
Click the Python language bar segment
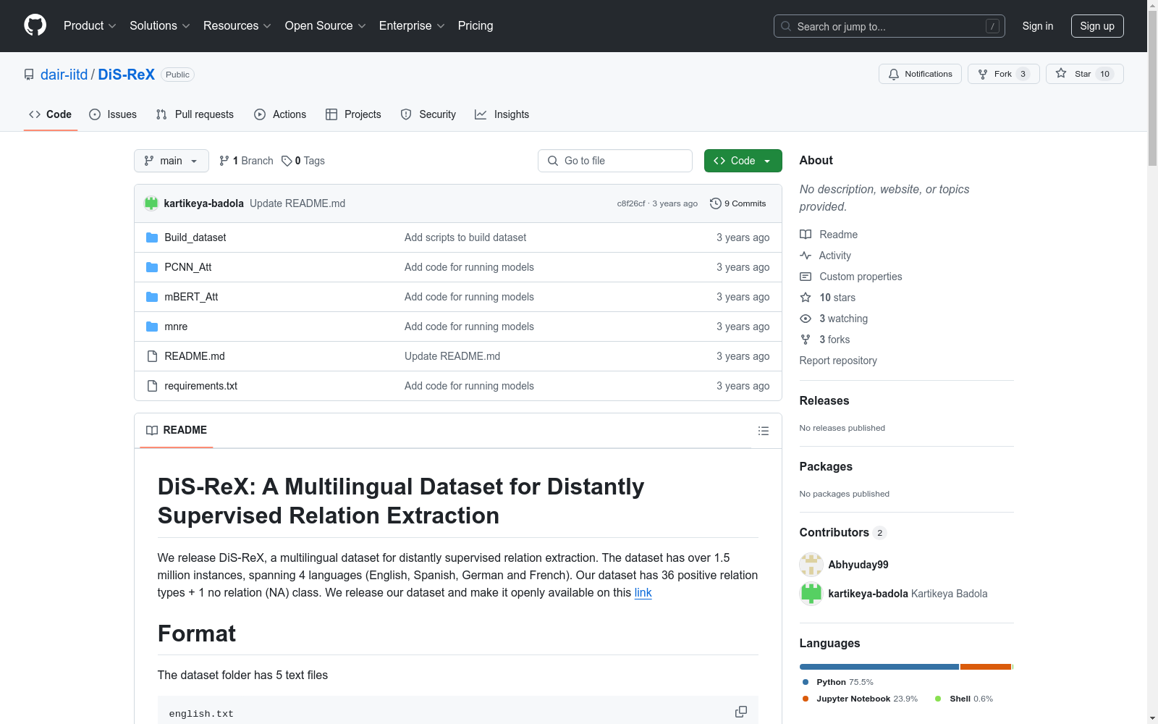879,667
